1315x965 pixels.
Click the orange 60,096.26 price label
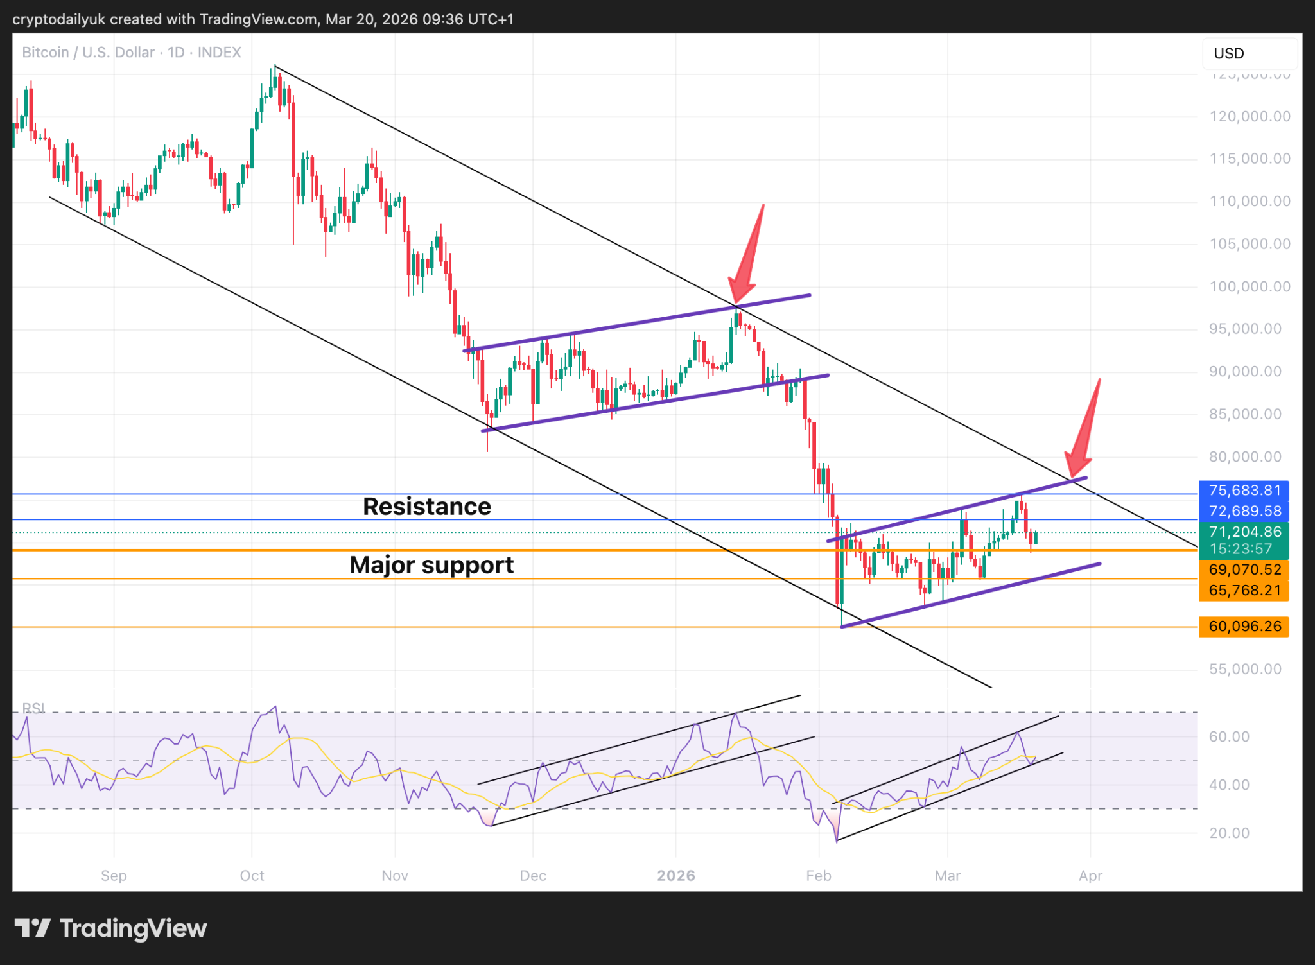[x=1244, y=626]
